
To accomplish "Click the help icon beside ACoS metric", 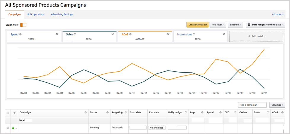I will coord(130,35).
